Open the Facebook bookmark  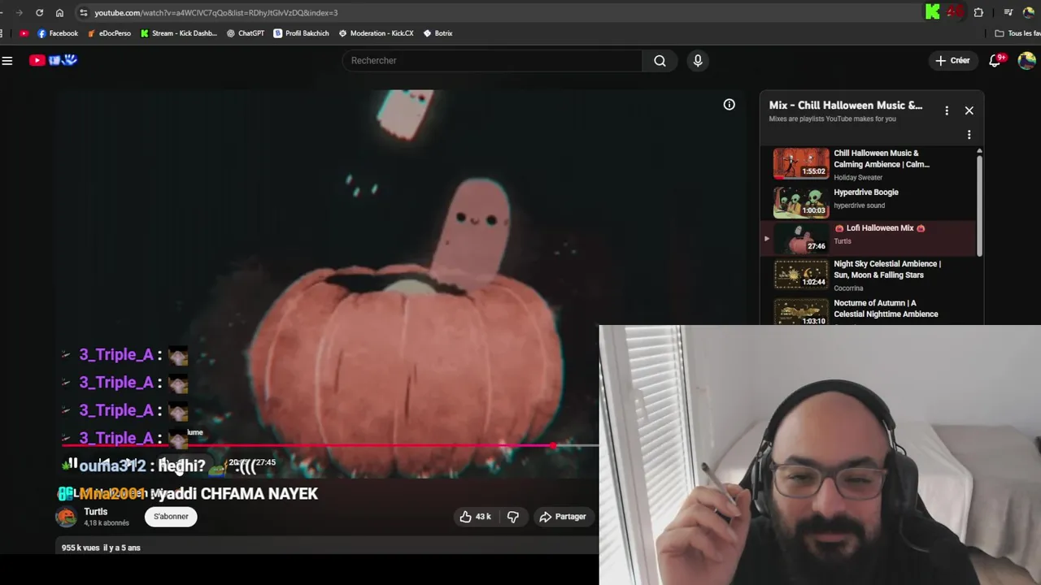pyautogui.click(x=57, y=33)
